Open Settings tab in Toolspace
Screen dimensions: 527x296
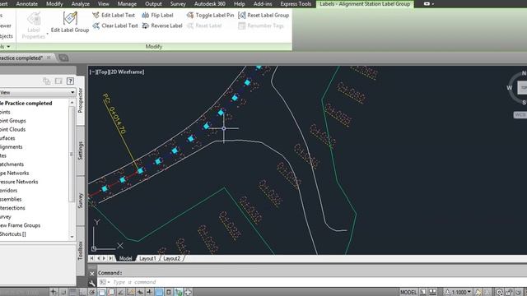tap(81, 150)
